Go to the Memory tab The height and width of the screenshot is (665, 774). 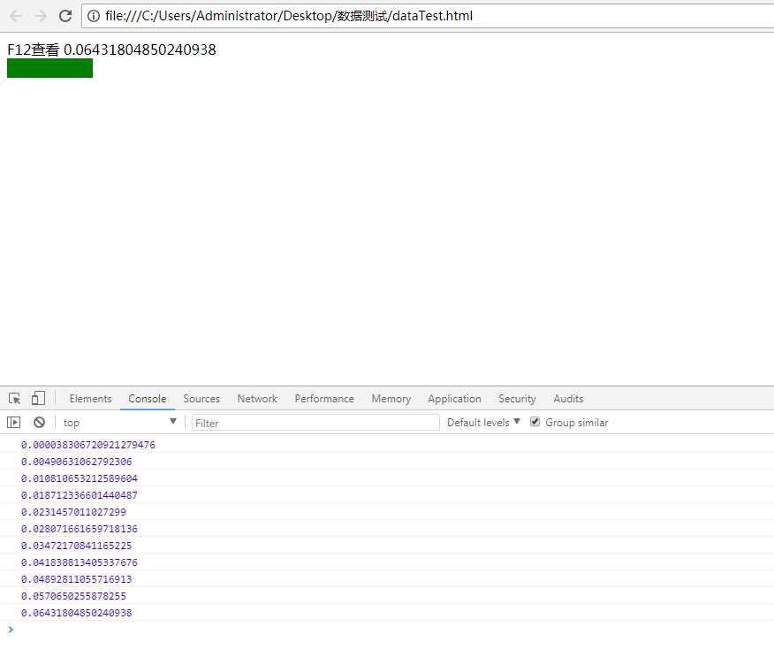click(391, 399)
